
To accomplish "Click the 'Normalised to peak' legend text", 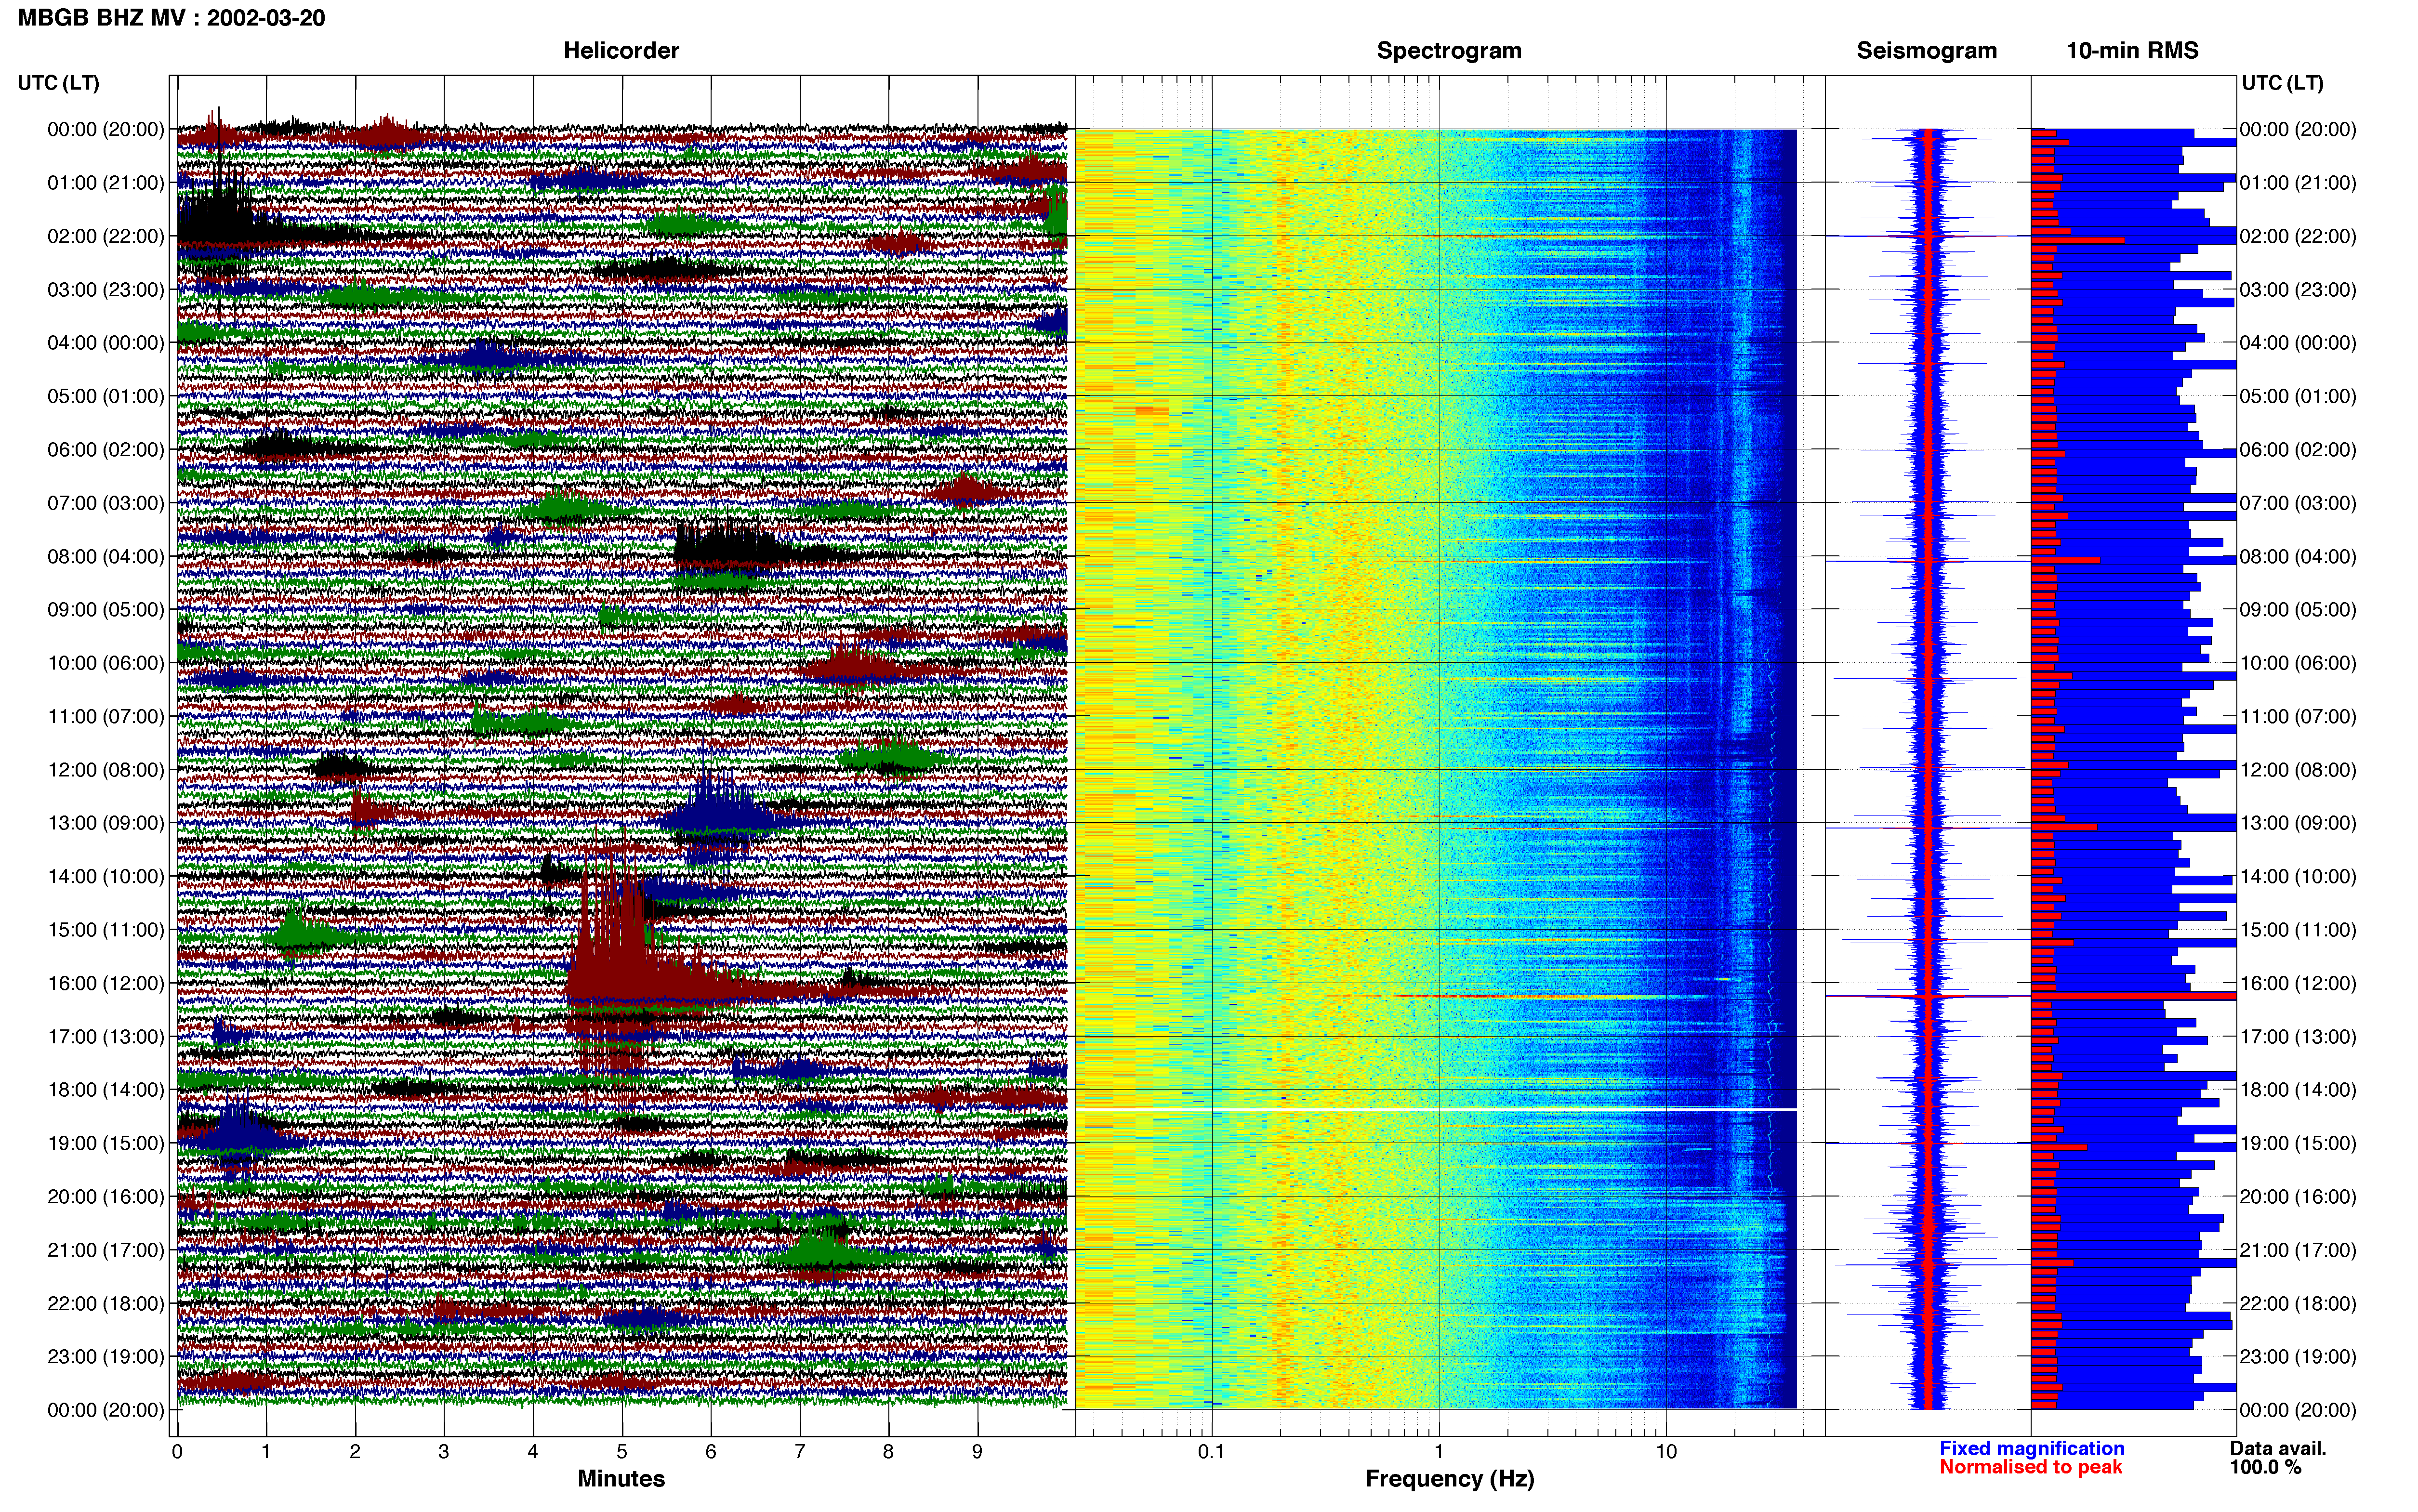I will point(2030,1467).
